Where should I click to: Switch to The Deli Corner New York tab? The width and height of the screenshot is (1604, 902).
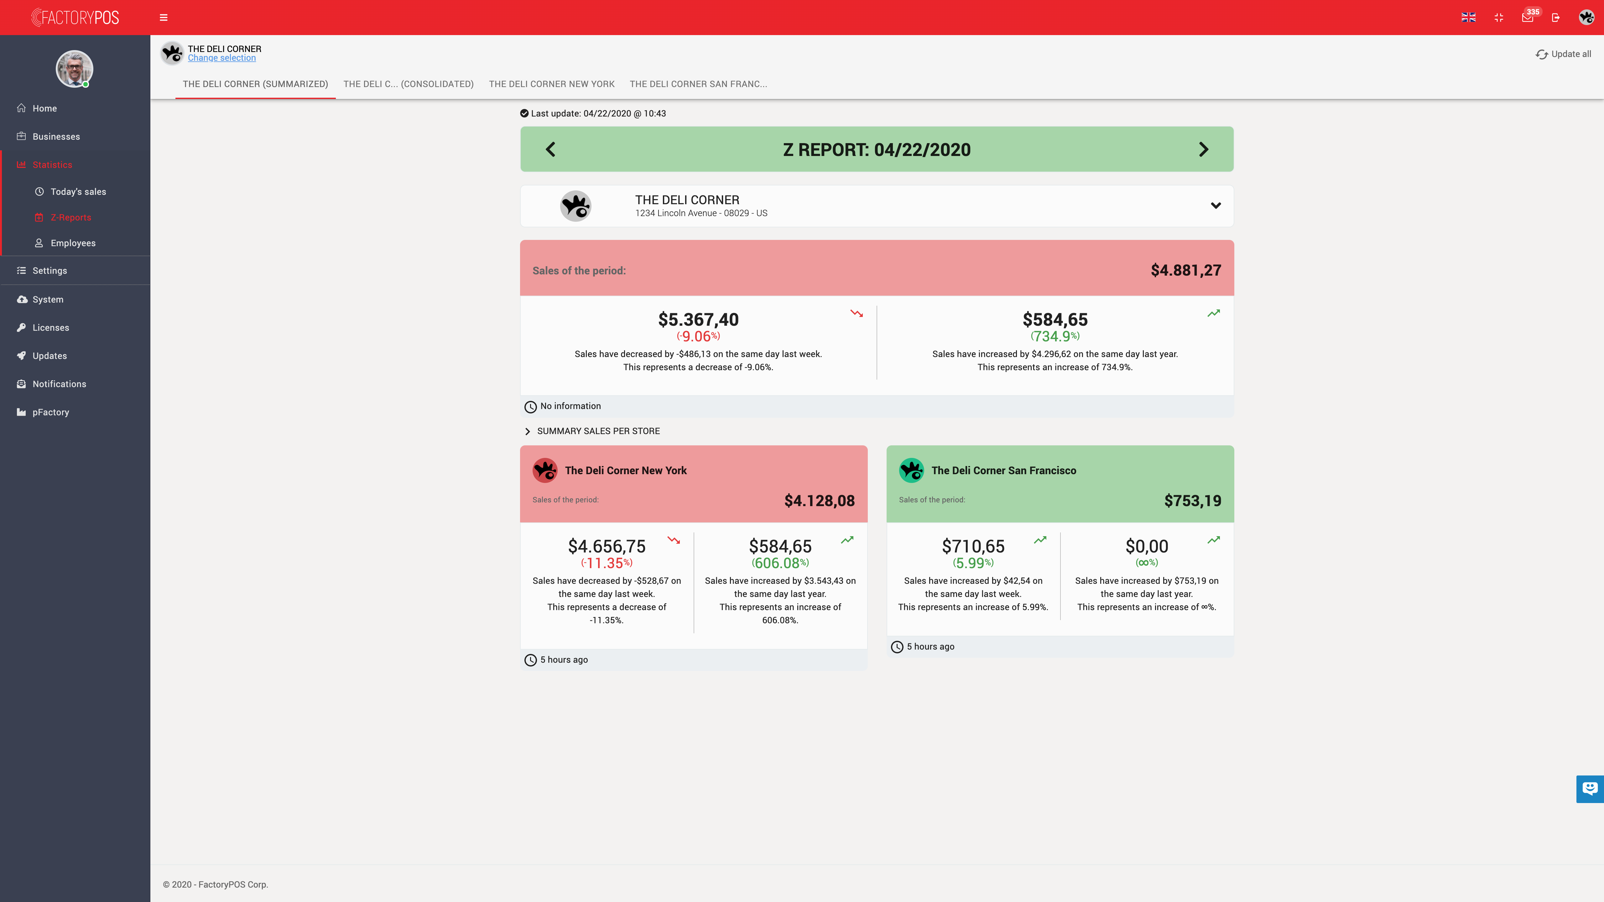click(551, 84)
